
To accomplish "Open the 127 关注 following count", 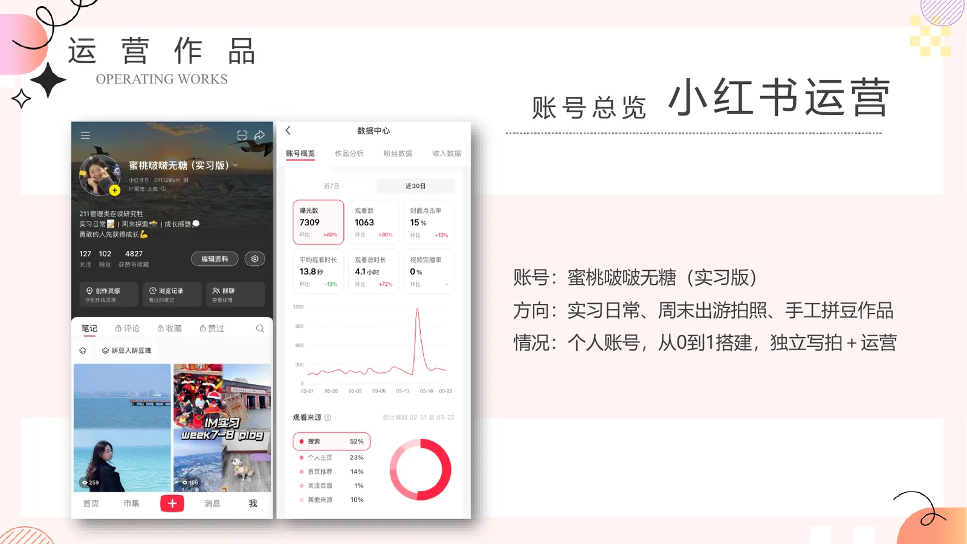I will pyautogui.click(x=85, y=259).
